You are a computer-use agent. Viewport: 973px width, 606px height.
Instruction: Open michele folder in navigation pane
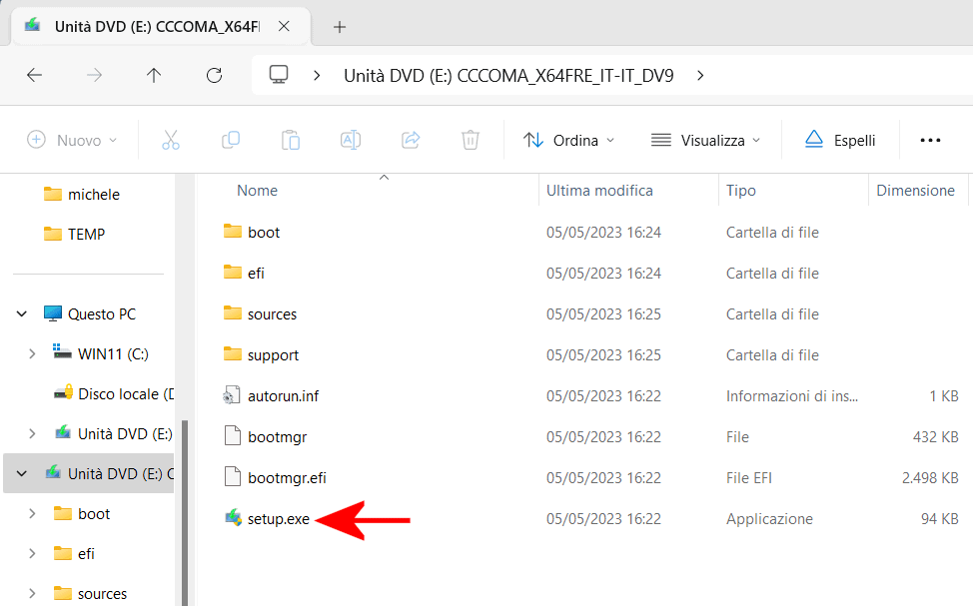point(94,194)
